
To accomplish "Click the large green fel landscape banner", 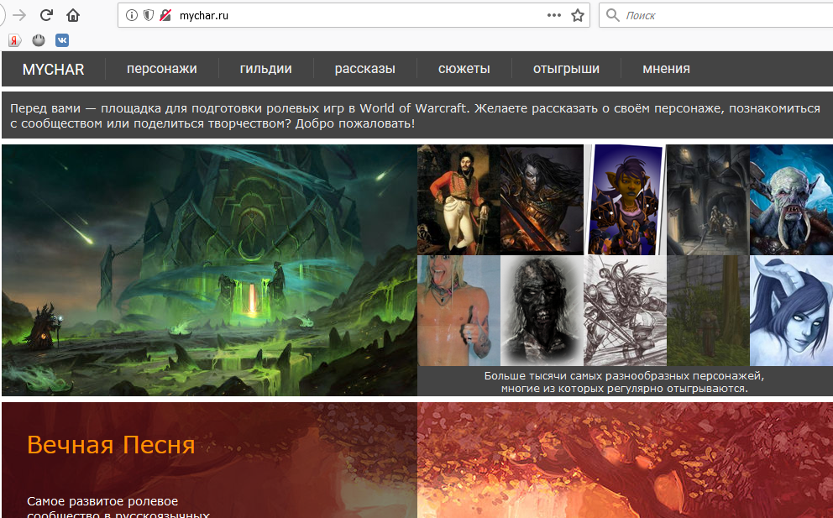I will tap(209, 269).
